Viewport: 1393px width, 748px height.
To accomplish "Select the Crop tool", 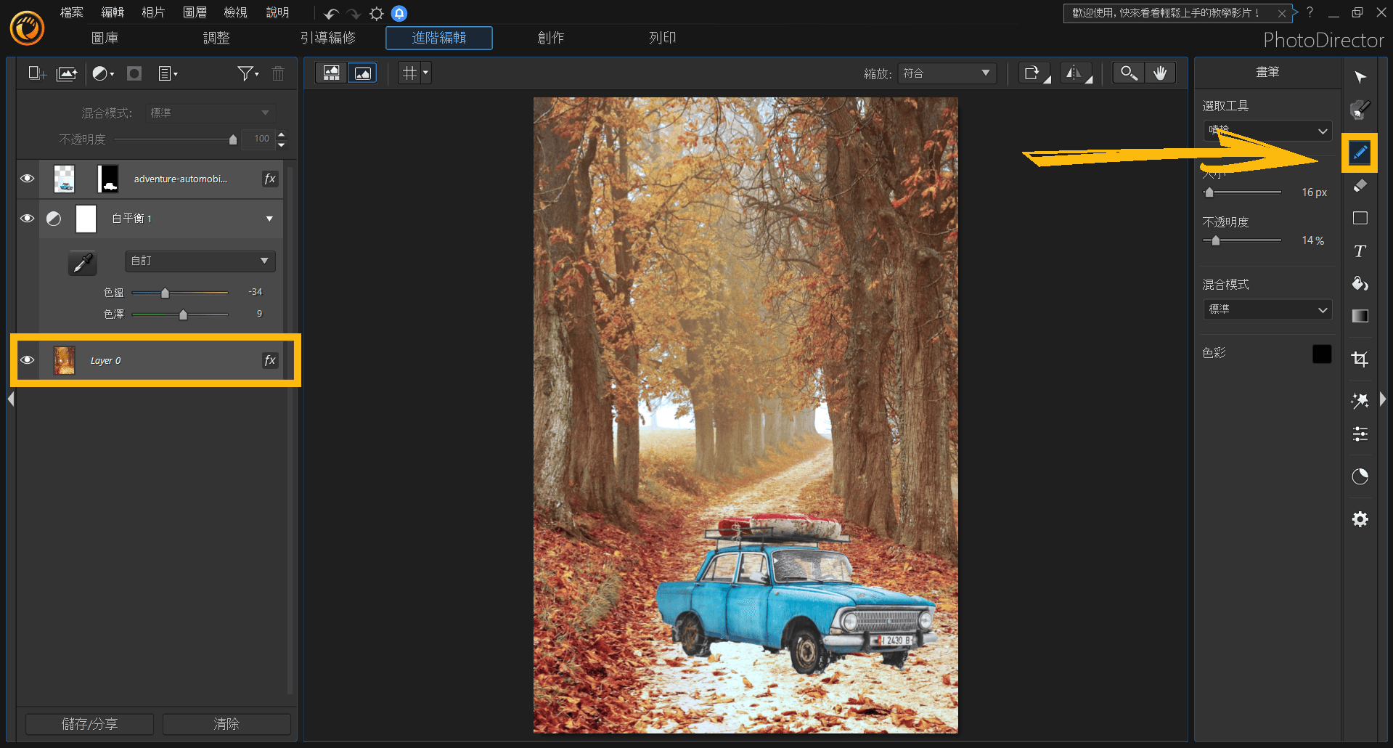I will coord(1360,359).
